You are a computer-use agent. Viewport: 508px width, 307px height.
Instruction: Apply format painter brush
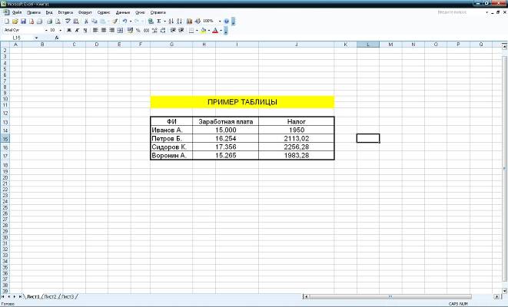[115, 21]
